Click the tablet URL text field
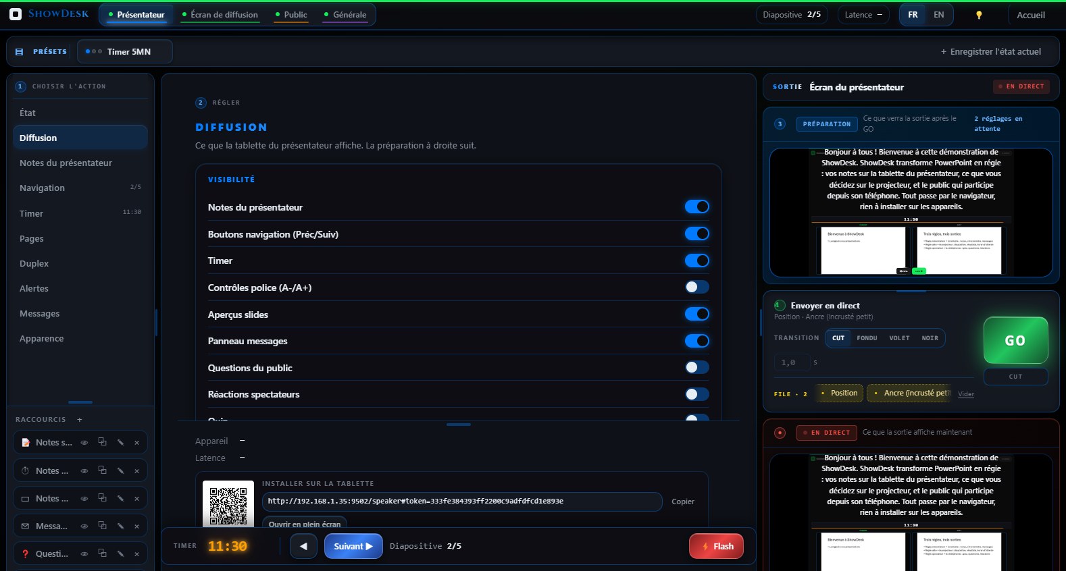The width and height of the screenshot is (1066, 571). 462,501
